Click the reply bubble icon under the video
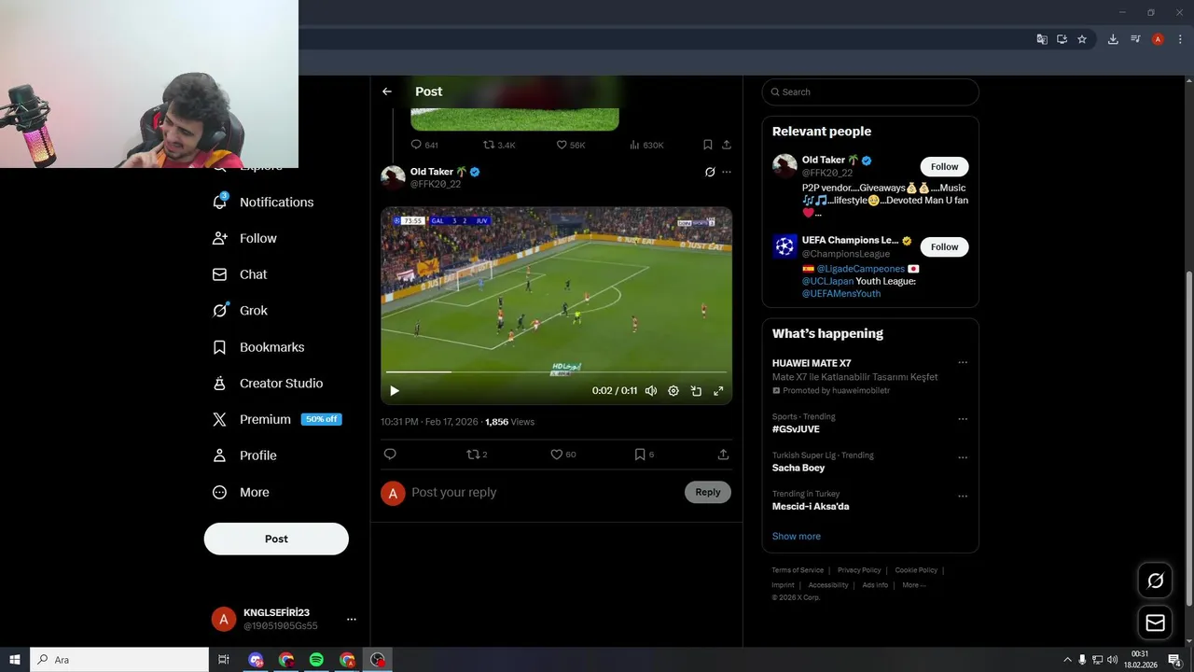 [x=390, y=455]
